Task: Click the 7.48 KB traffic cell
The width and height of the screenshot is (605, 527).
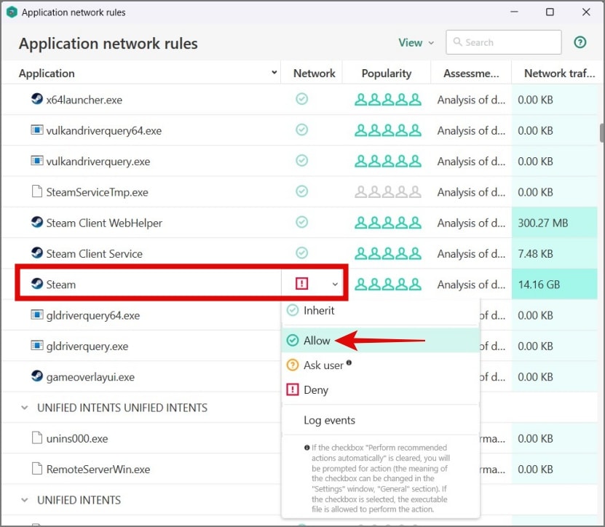Action: tap(555, 253)
